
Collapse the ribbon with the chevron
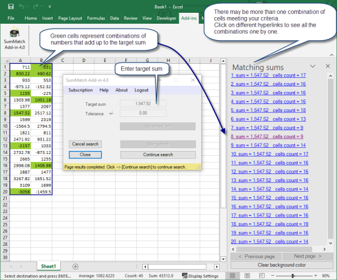coord(332,55)
